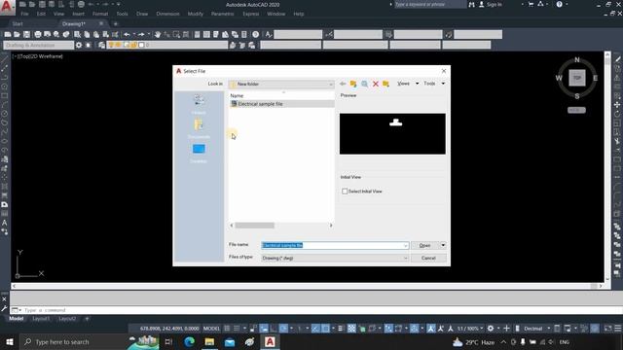Open the Documents place in dialog sidebar

pos(199,128)
